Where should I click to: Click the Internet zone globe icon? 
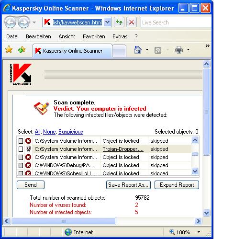pyautogui.click(x=68, y=232)
